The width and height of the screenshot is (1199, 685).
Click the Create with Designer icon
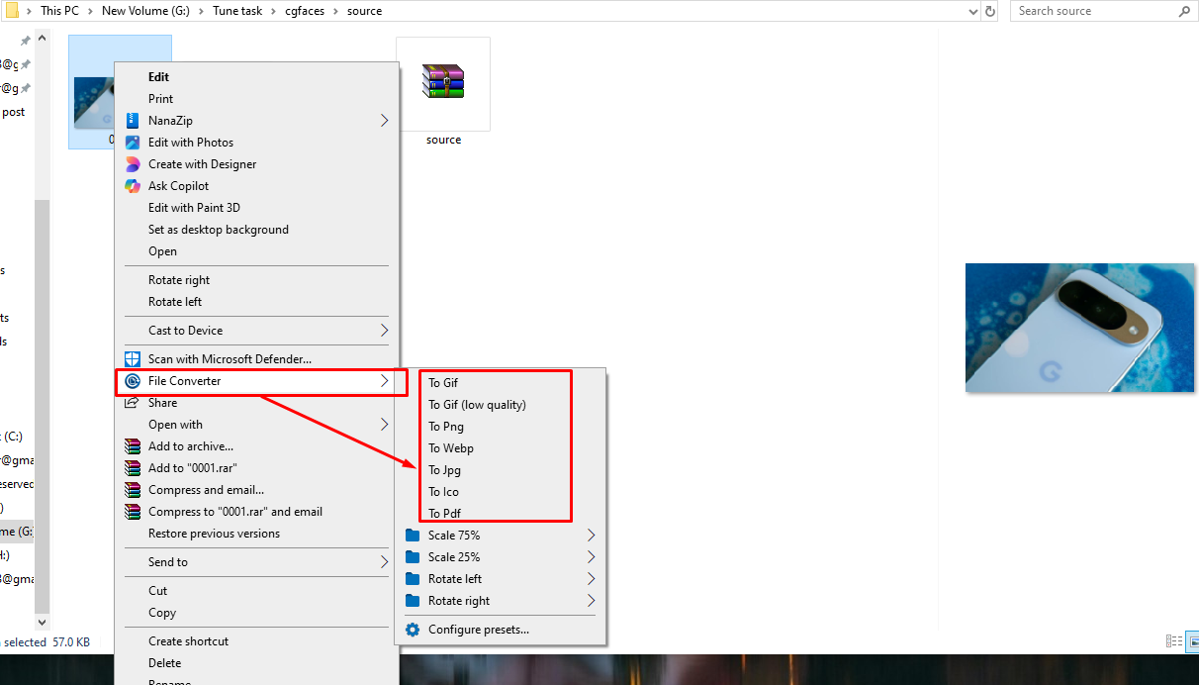pos(133,163)
